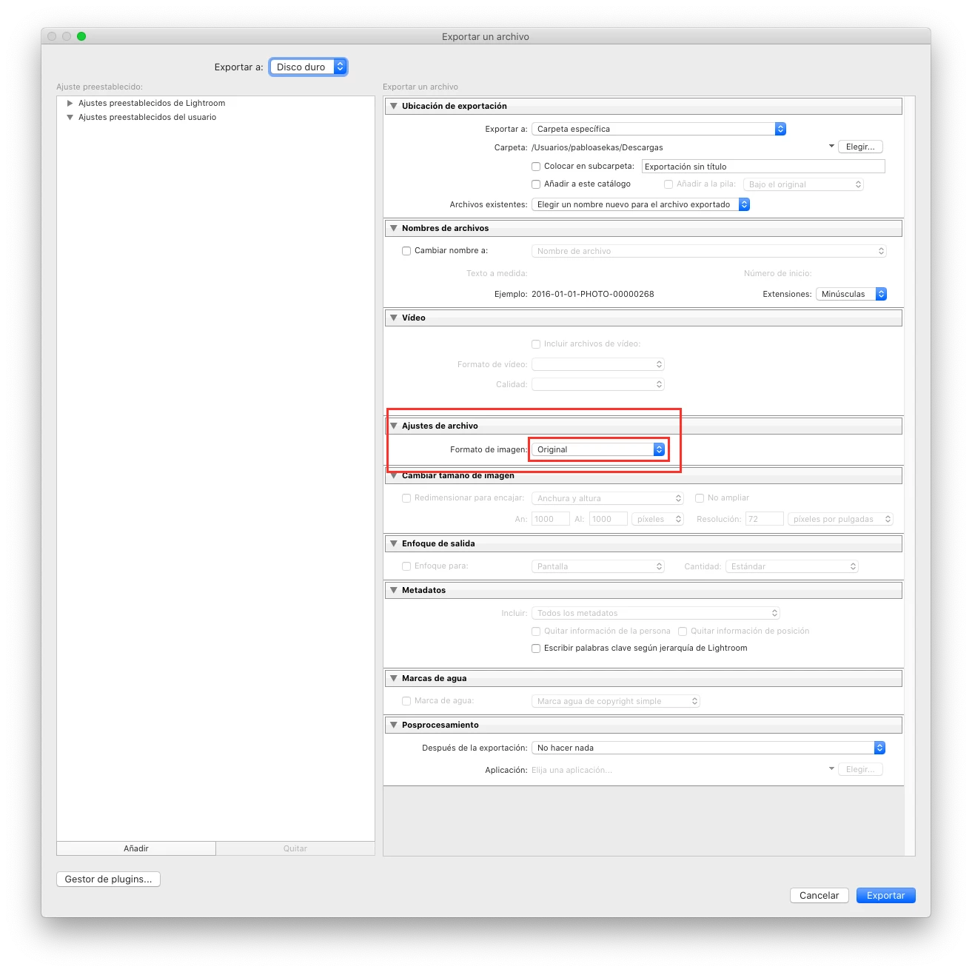Collapse the Marcas de agua section

[x=394, y=678]
